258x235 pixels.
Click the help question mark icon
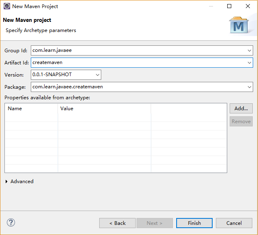[11, 223]
